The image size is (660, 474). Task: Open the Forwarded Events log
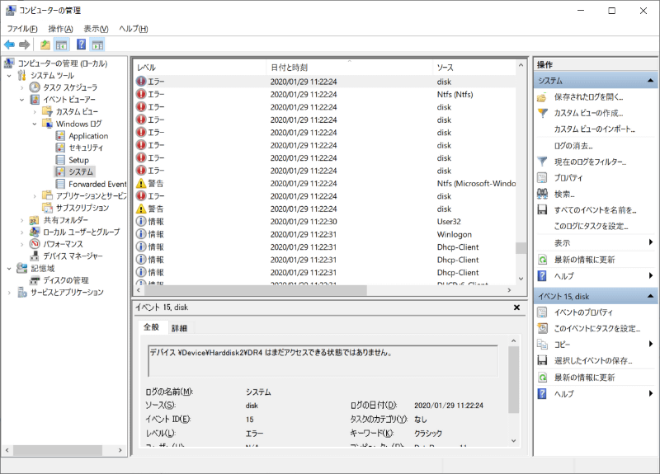[97, 184]
